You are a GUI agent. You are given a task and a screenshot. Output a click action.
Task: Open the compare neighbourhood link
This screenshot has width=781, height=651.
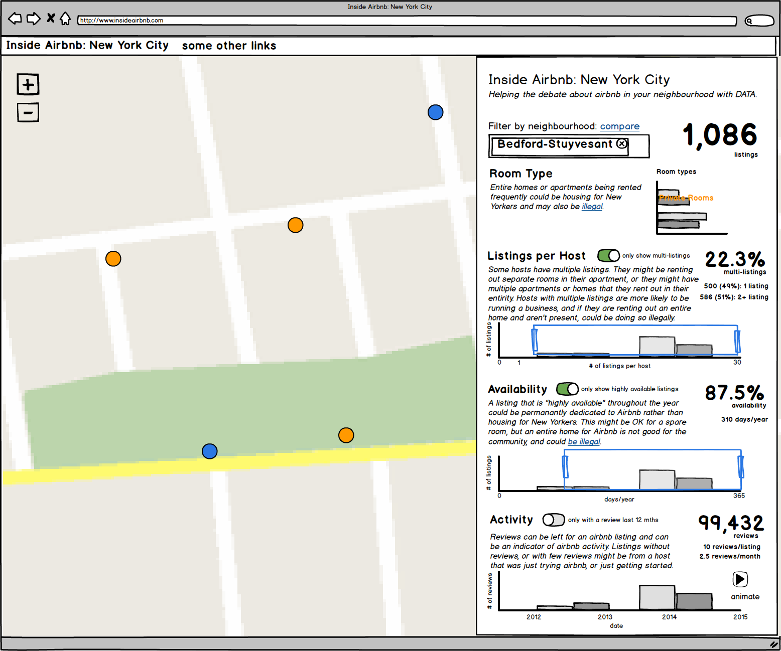(620, 126)
